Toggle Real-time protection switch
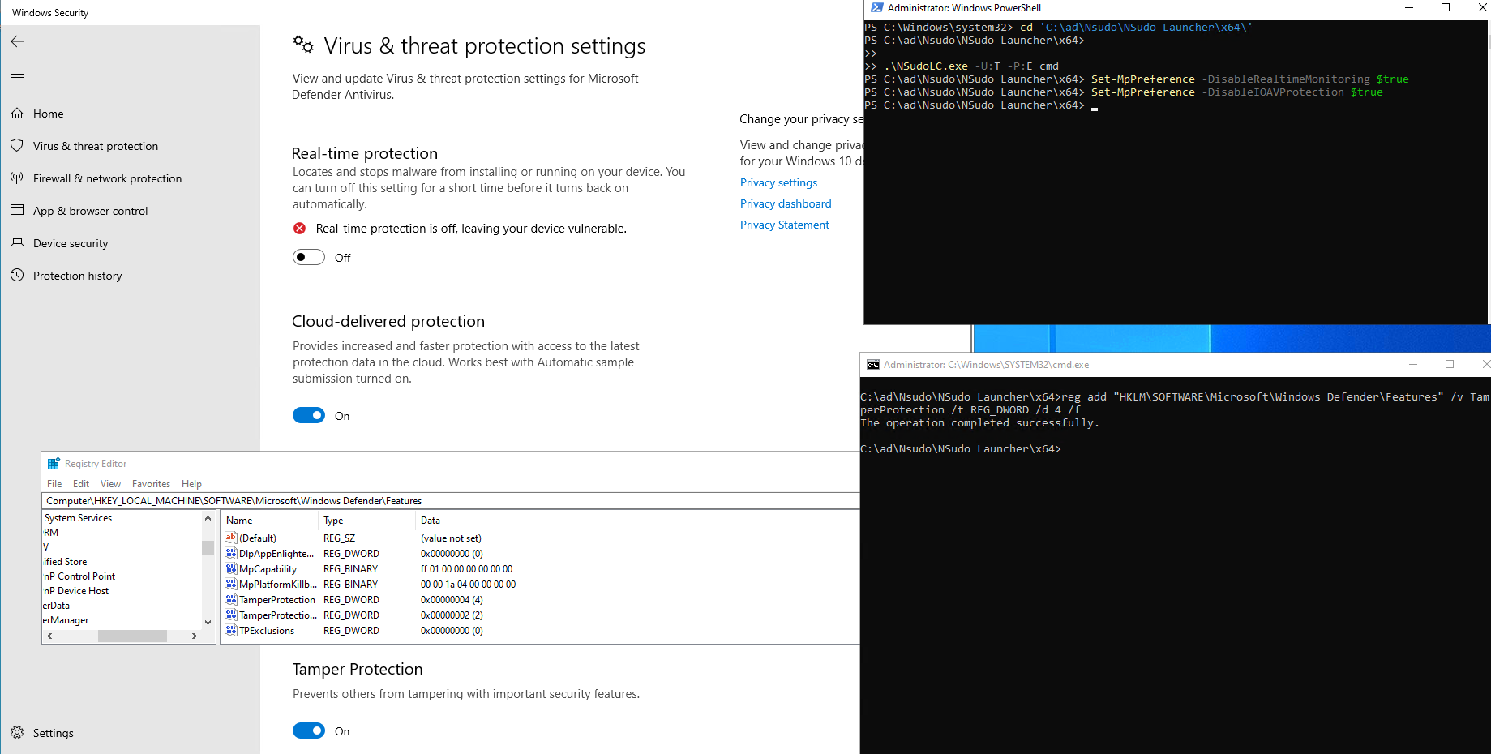 tap(309, 257)
